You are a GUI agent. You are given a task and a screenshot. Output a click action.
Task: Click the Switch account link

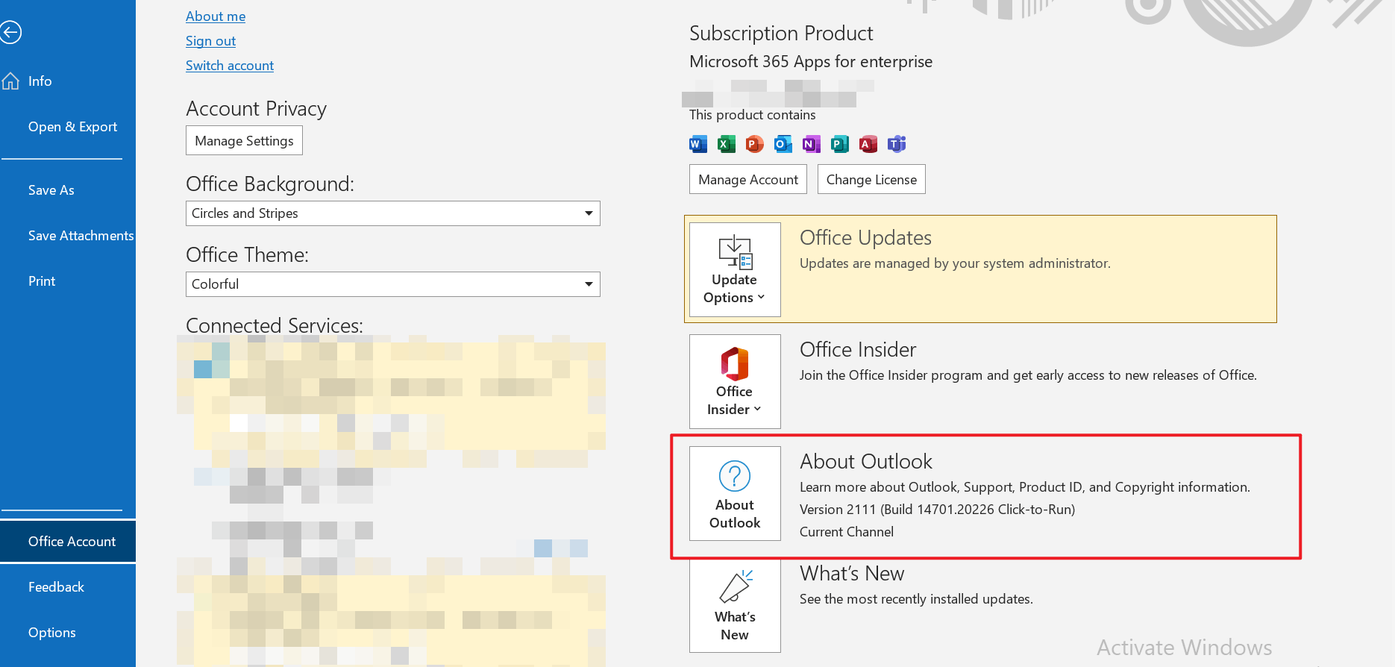[230, 66]
